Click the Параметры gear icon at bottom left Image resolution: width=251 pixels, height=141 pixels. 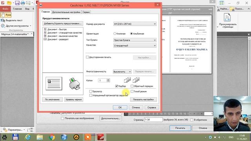click(x=5, y=130)
